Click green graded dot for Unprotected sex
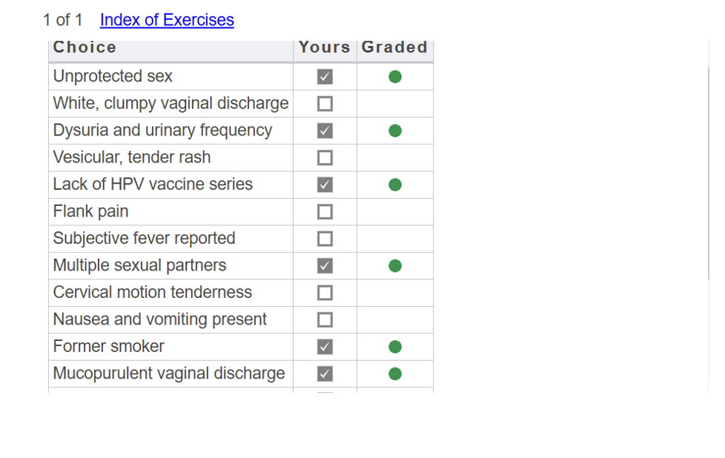The height and width of the screenshot is (458, 725). (395, 77)
